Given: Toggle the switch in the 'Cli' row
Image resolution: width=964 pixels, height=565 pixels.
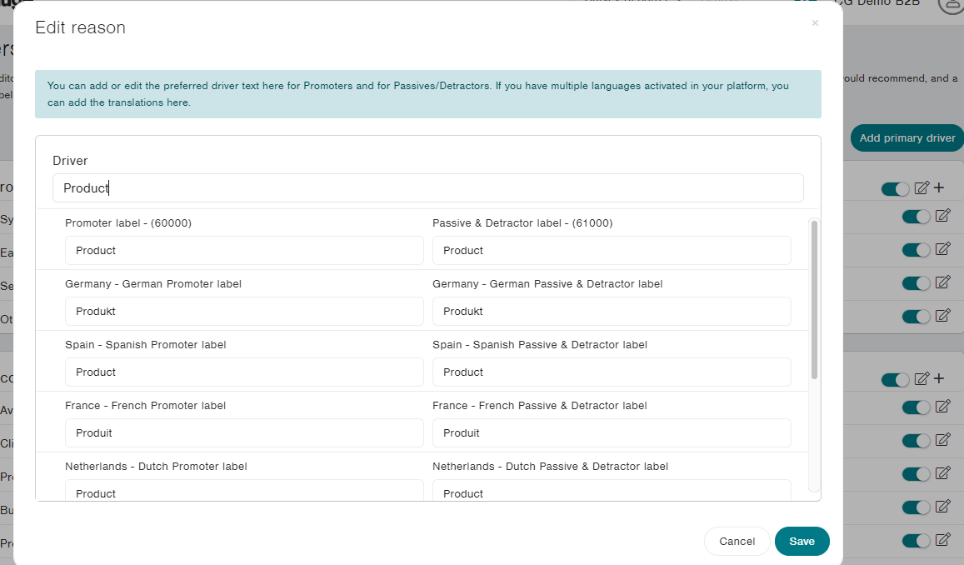Looking at the screenshot, I should (x=916, y=441).
